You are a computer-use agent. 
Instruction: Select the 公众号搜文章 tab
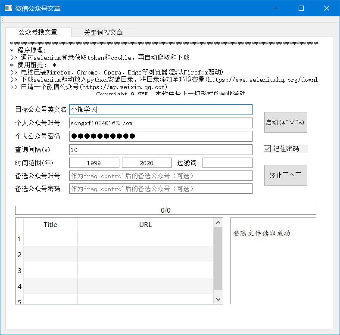[38, 32]
